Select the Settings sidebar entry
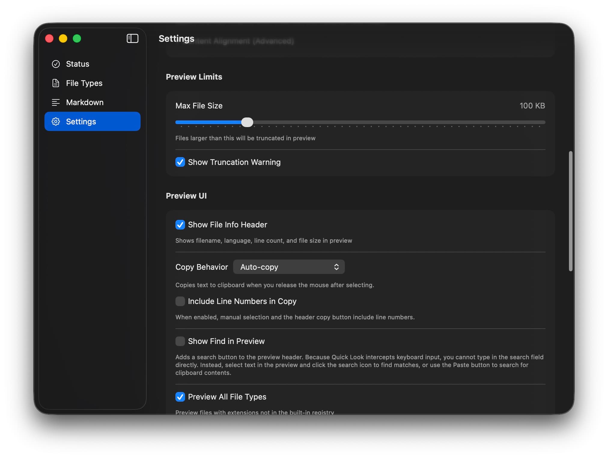This screenshot has height=459, width=608. (81, 122)
